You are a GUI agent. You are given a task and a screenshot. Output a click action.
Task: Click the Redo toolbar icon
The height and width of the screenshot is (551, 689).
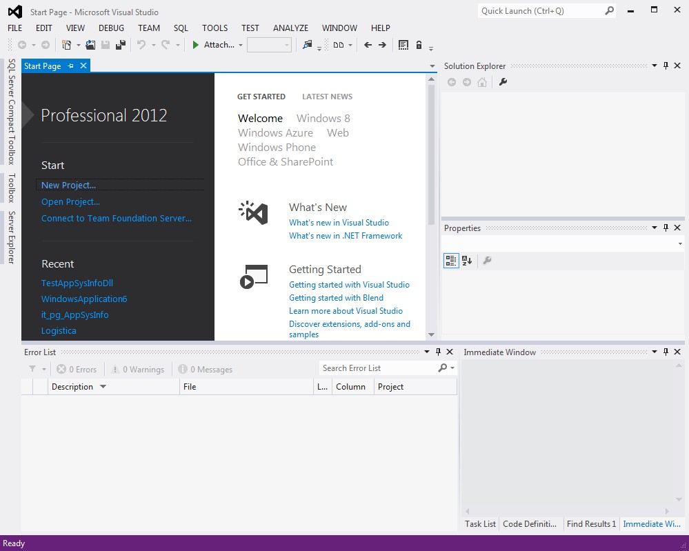[166, 45]
